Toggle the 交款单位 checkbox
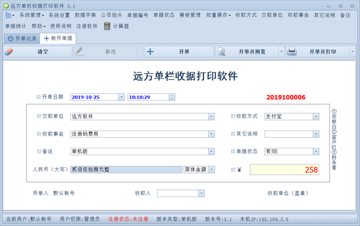 [x=39, y=116]
